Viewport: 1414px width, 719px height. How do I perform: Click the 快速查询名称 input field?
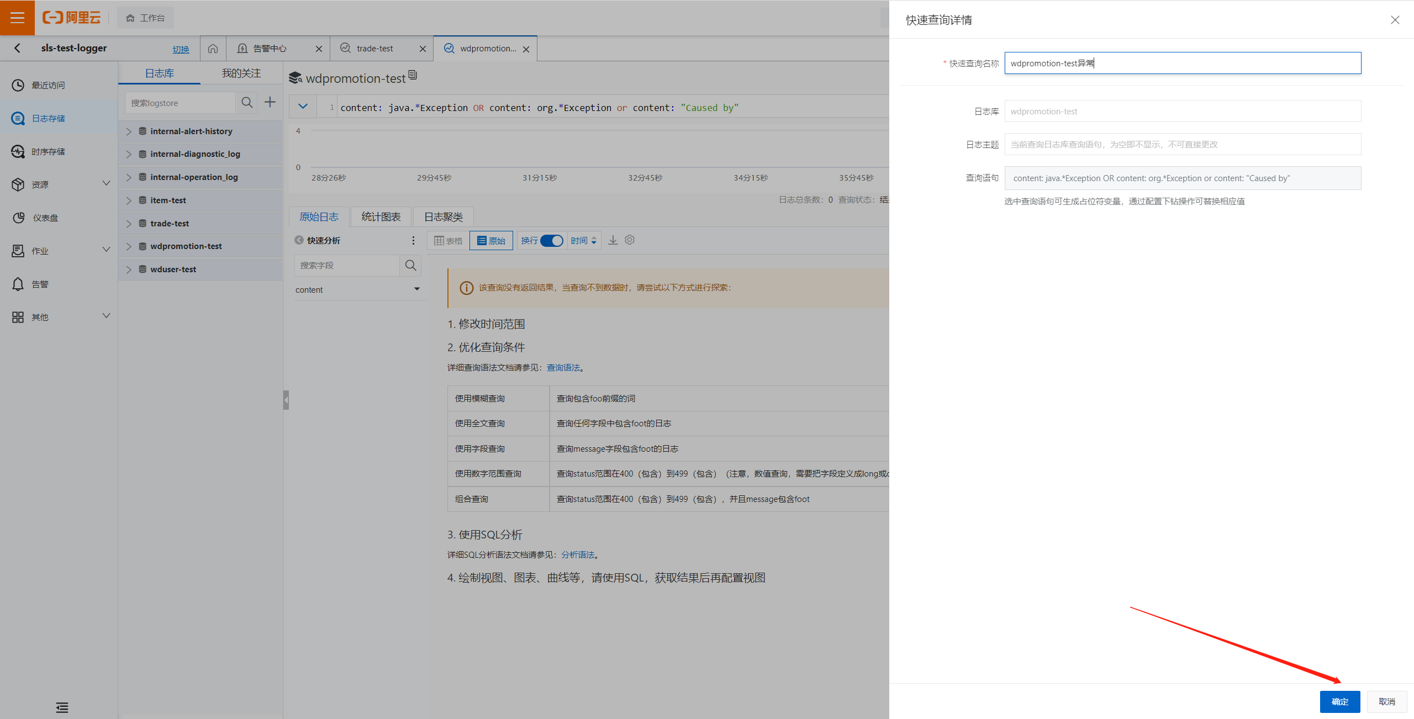click(x=1182, y=64)
